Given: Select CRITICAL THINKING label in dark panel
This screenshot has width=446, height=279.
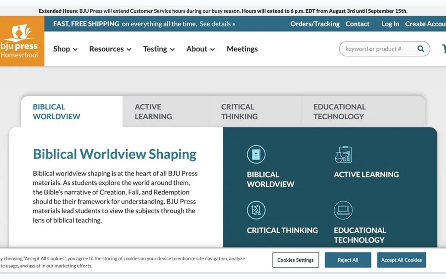Looking at the screenshot, I should [282, 230].
